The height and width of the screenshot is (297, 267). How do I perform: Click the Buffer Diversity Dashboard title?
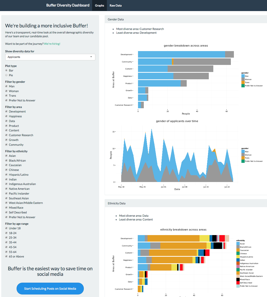click(68, 5)
